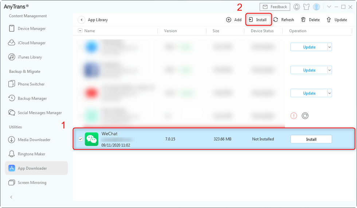Viewport: 357px width, 208px height.
Task: Click Install button in WeChat row
Action: (311, 139)
